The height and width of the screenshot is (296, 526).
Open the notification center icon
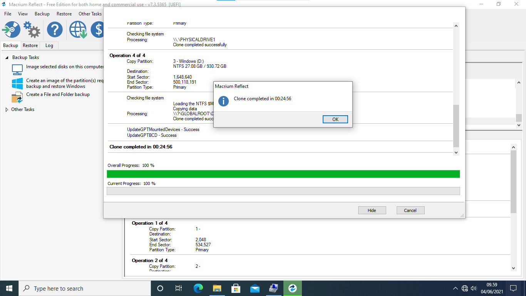pos(513,288)
